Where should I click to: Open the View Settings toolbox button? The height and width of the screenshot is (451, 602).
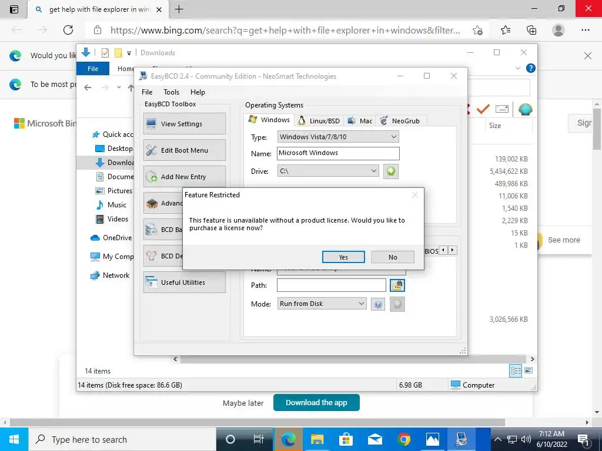click(x=184, y=123)
